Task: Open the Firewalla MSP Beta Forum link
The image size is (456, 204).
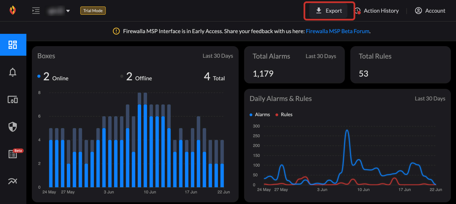Action: coord(337,31)
